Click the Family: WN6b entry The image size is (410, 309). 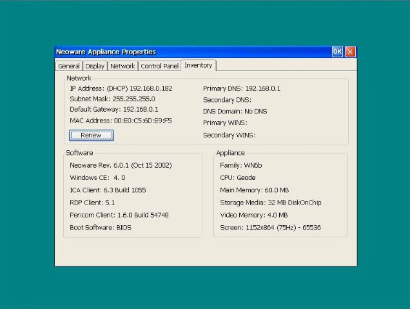point(241,165)
